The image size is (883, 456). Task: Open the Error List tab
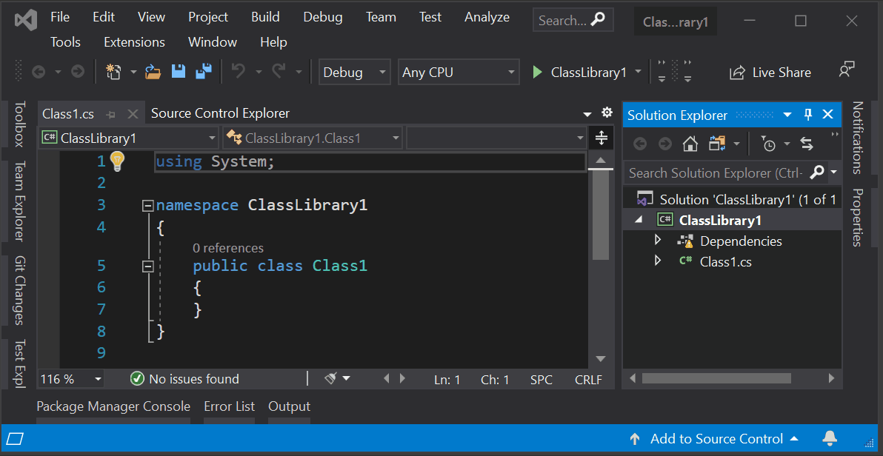(229, 406)
